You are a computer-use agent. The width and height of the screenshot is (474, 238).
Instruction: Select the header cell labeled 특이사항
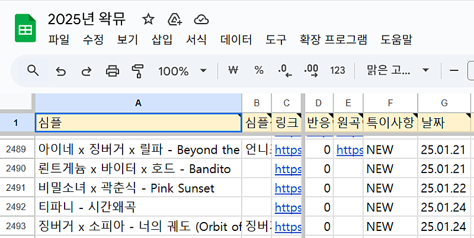click(390, 123)
